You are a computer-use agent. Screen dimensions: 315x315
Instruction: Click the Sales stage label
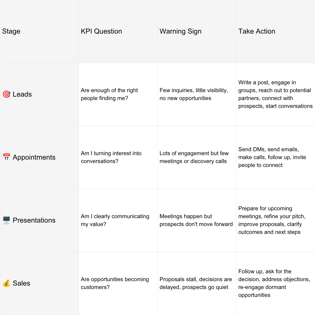click(21, 283)
